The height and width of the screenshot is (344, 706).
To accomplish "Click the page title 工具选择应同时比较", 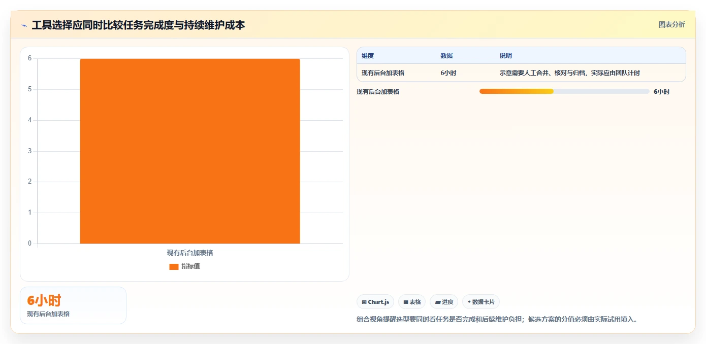I will pos(138,25).
